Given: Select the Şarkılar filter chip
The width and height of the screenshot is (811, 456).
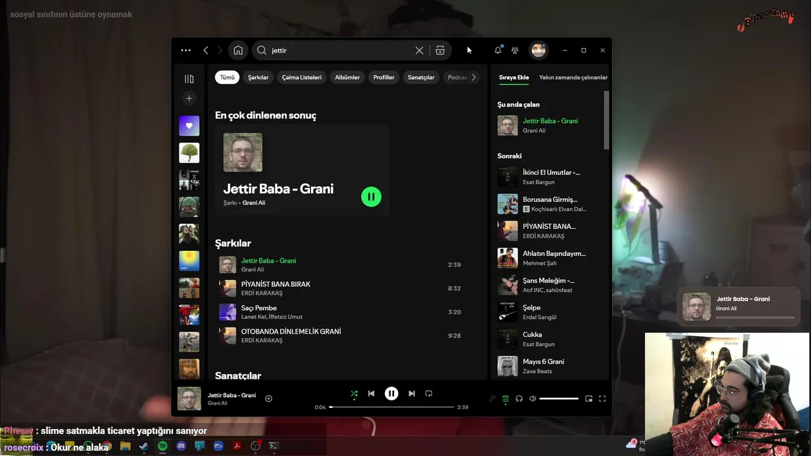Looking at the screenshot, I should click(258, 77).
